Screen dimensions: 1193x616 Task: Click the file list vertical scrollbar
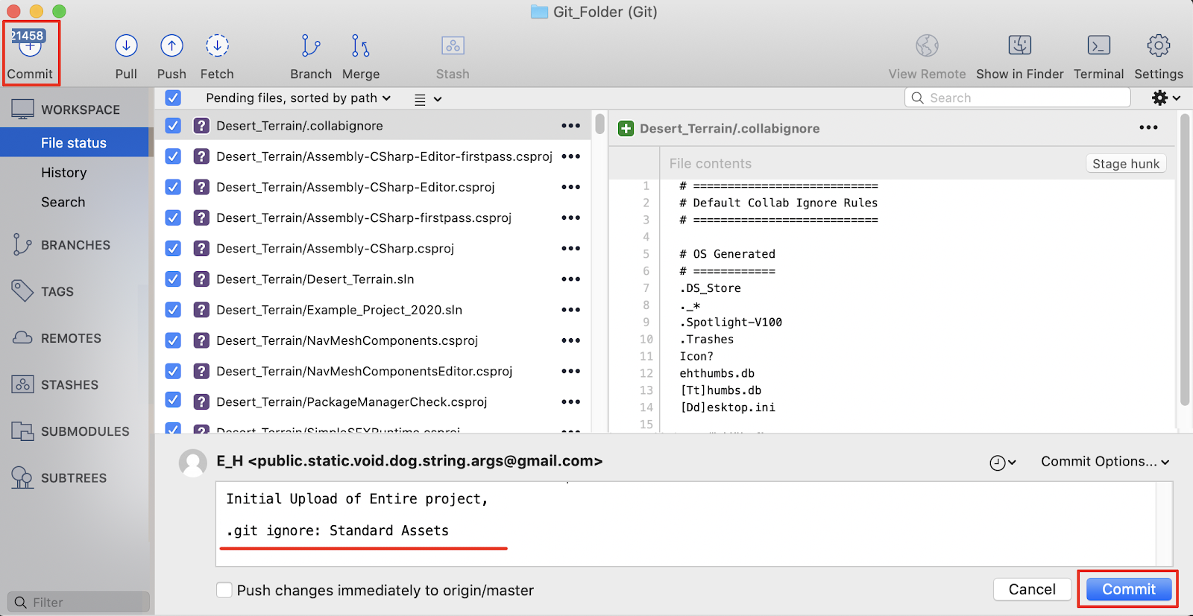599,124
